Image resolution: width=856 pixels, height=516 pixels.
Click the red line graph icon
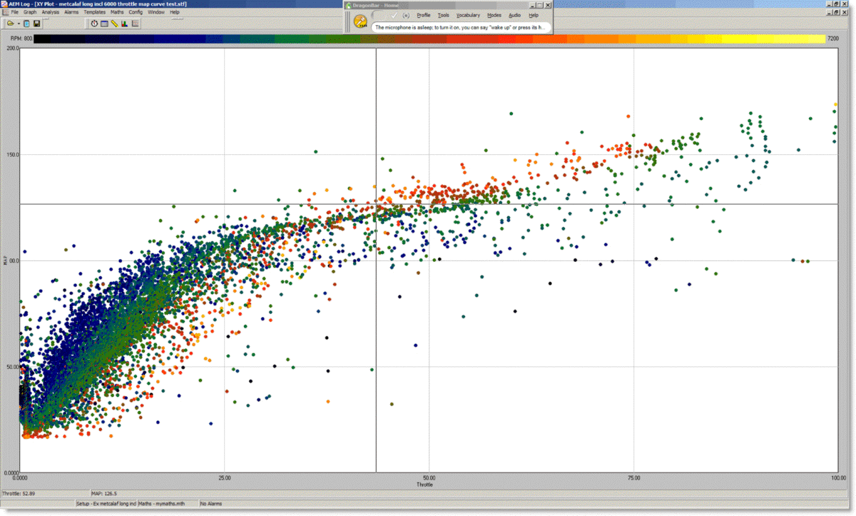click(135, 24)
